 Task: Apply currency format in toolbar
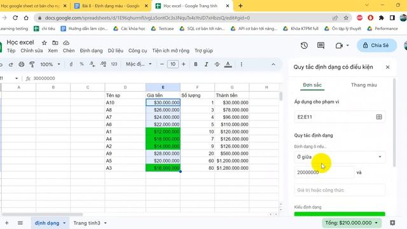pos(71,64)
